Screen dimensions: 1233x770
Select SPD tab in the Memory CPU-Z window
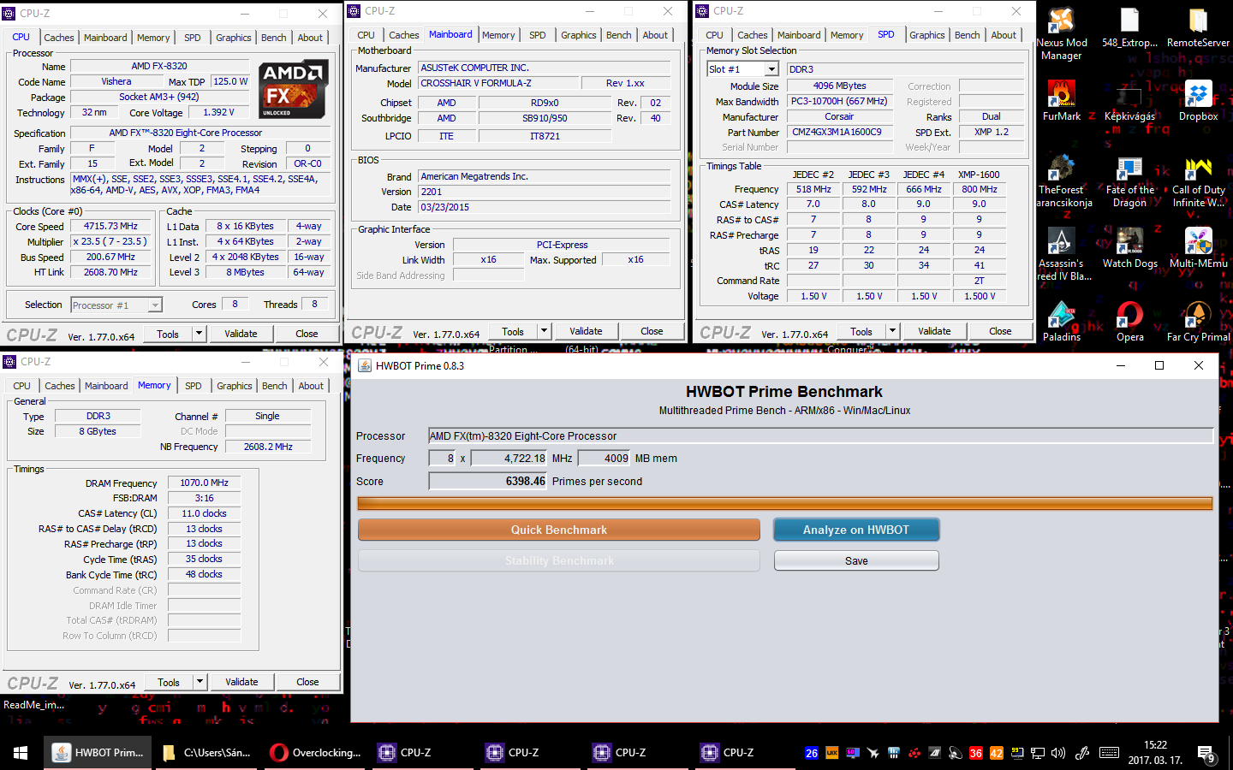194,386
